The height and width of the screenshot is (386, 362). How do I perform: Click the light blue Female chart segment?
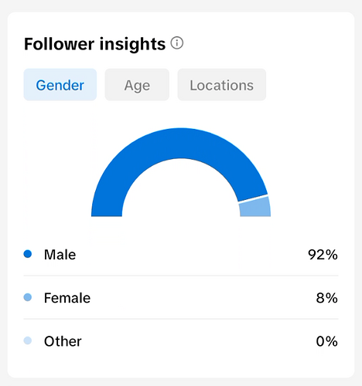(x=255, y=208)
